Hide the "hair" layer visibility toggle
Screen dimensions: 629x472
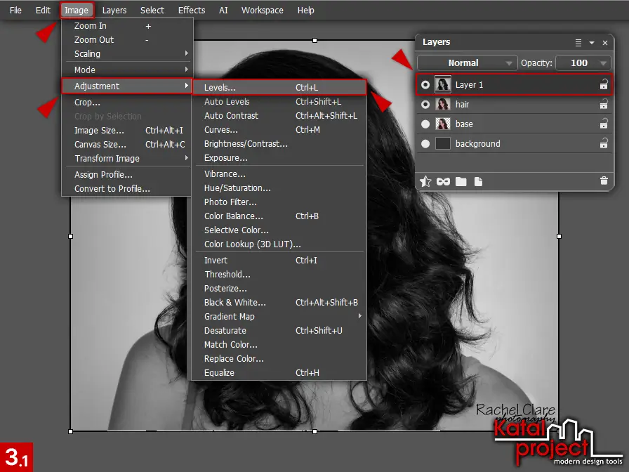[426, 103]
